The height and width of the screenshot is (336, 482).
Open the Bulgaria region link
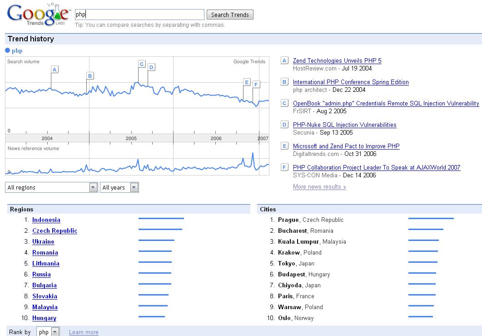44,285
